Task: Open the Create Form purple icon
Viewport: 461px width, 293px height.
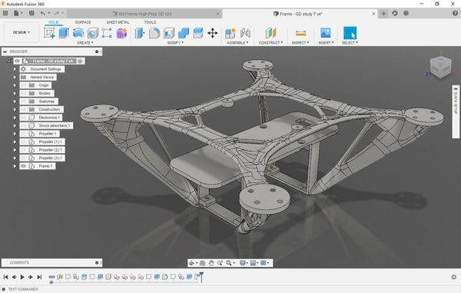Action: pyautogui.click(x=121, y=33)
